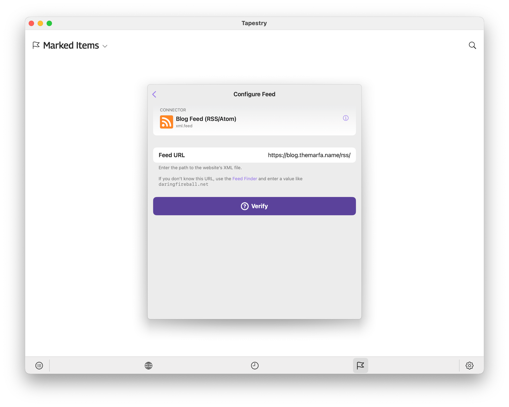
Task: Click the Configure Feed header title
Action: [x=254, y=94]
